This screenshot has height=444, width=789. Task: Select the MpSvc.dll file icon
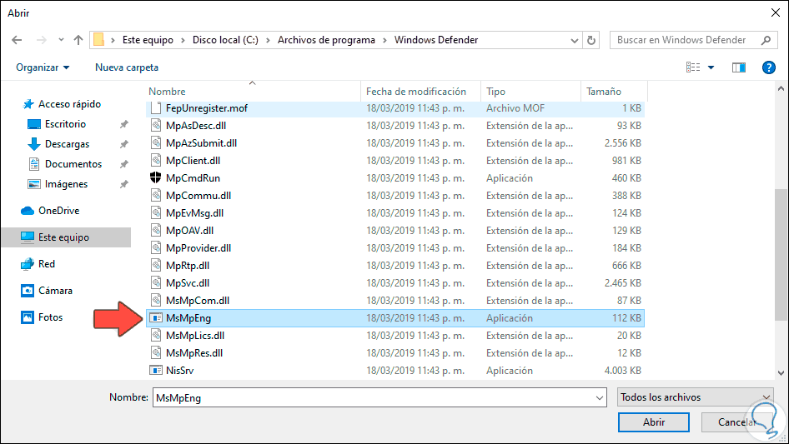click(156, 282)
